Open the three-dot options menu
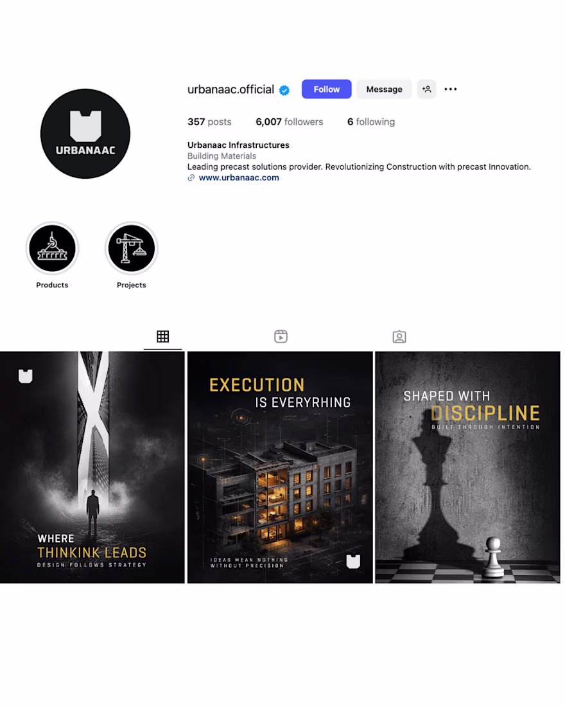The height and width of the screenshot is (707, 565). coord(450,89)
